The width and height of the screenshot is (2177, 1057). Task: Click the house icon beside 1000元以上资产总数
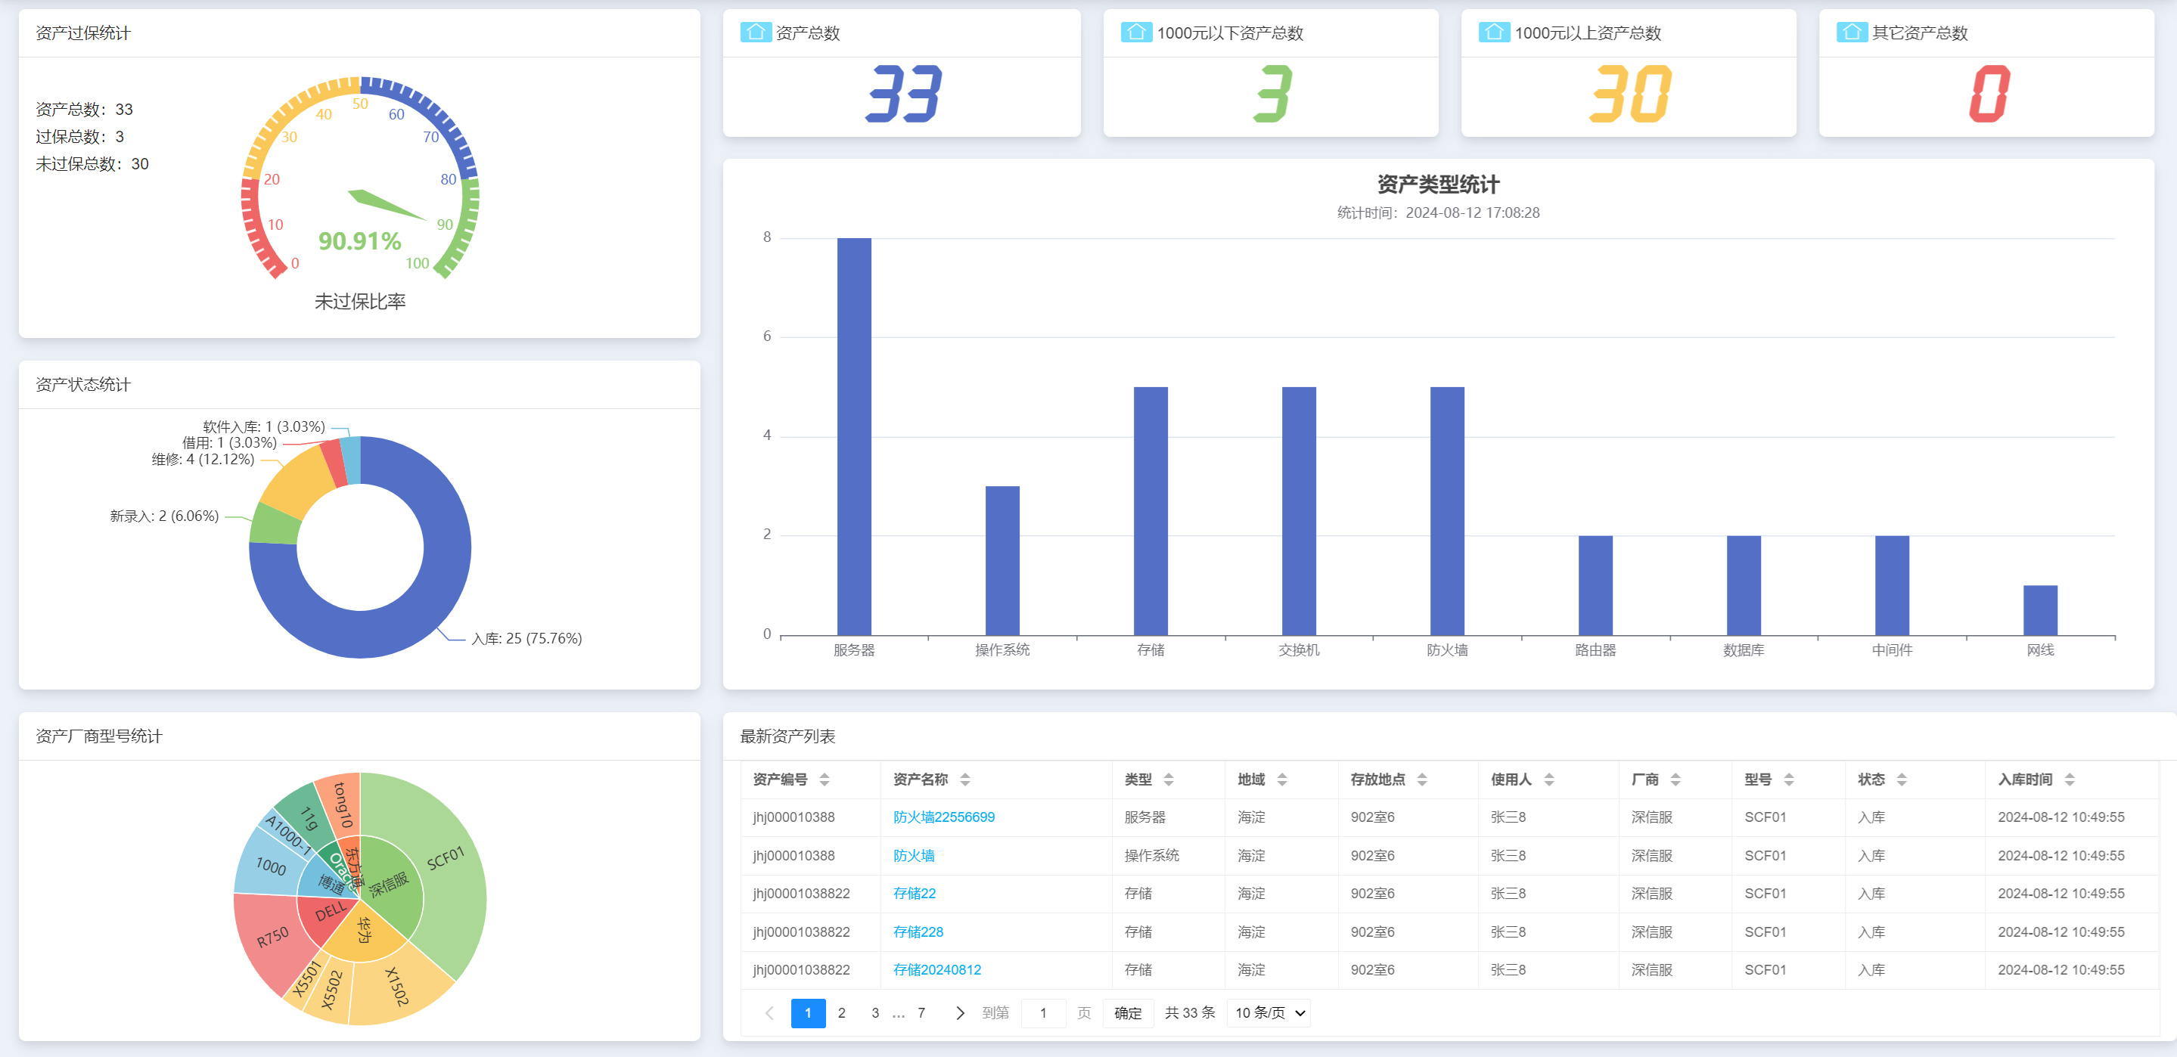click(1493, 32)
